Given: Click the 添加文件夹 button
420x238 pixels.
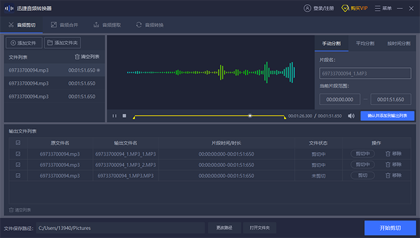Looking at the screenshot, I should tap(62, 43).
